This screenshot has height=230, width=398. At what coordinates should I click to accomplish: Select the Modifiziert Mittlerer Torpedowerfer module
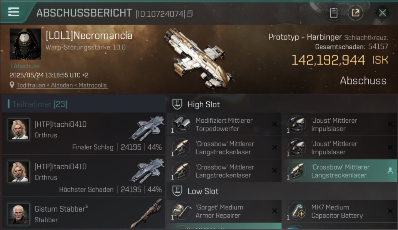coord(224,124)
